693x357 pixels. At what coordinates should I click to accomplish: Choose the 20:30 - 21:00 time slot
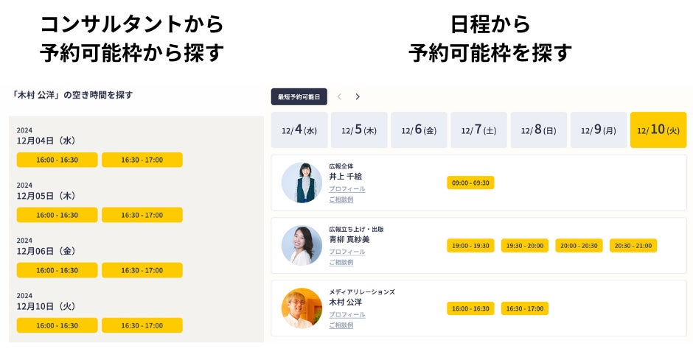[x=633, y=245]
